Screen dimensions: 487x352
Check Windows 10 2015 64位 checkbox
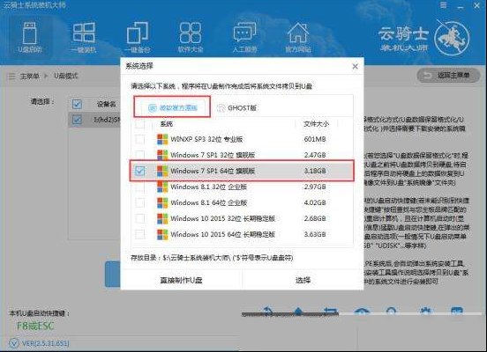coord(139,234)
